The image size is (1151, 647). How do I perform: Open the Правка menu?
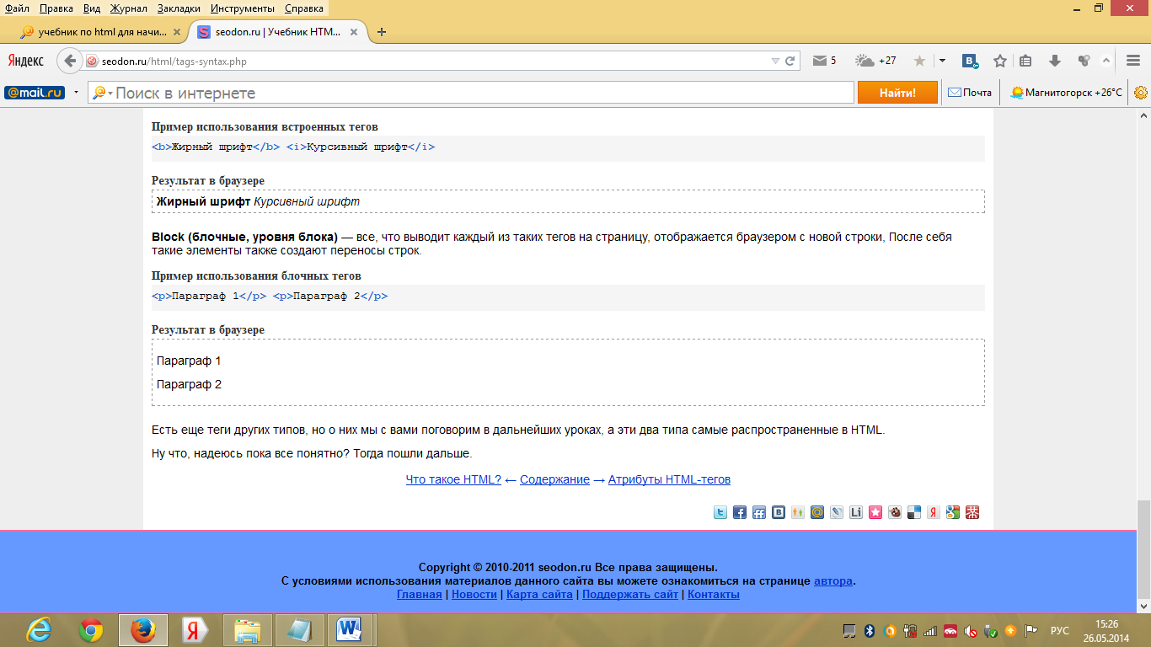56,8
